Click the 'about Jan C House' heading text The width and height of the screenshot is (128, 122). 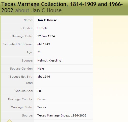[x=38, y=10]
